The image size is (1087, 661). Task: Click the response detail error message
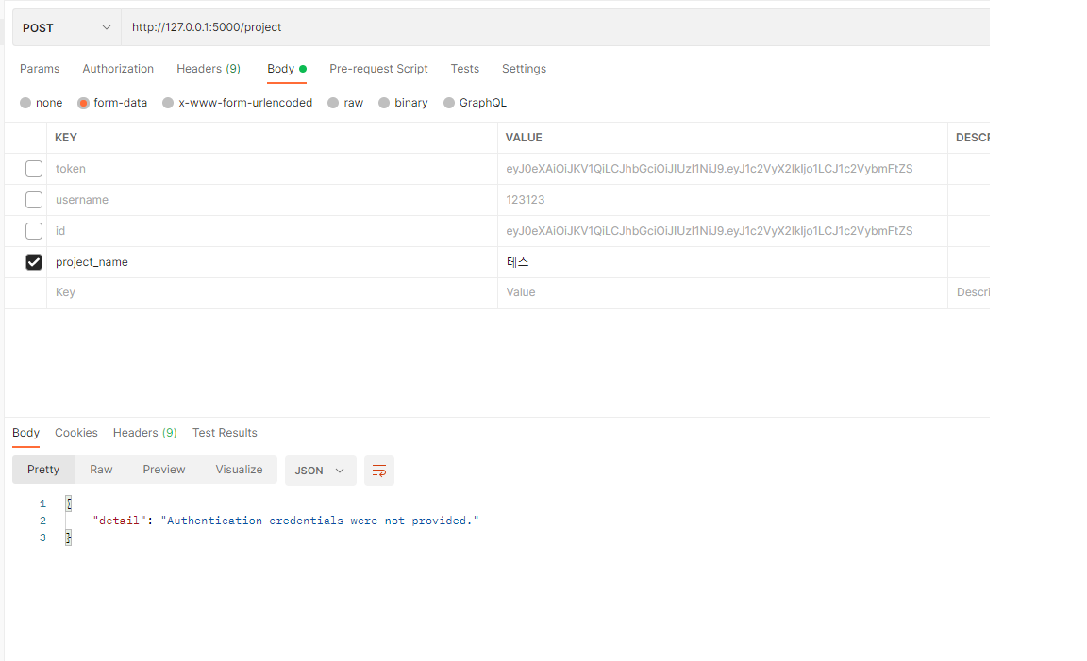coord(320,521)
